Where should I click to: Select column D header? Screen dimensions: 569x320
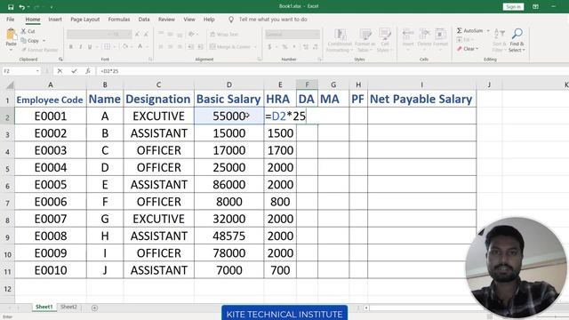(229, 85)
